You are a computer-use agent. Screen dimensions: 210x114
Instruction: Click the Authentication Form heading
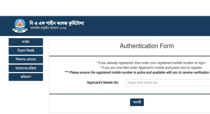(x=147, y=46)
